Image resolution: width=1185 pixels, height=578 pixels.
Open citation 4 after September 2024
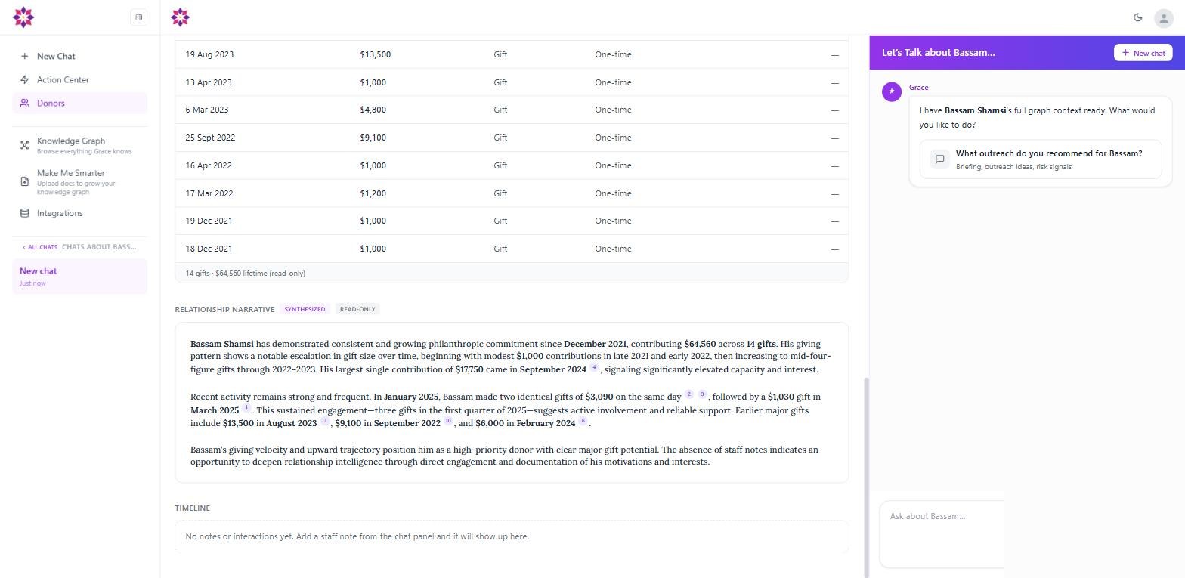click(x=594, y=368)
